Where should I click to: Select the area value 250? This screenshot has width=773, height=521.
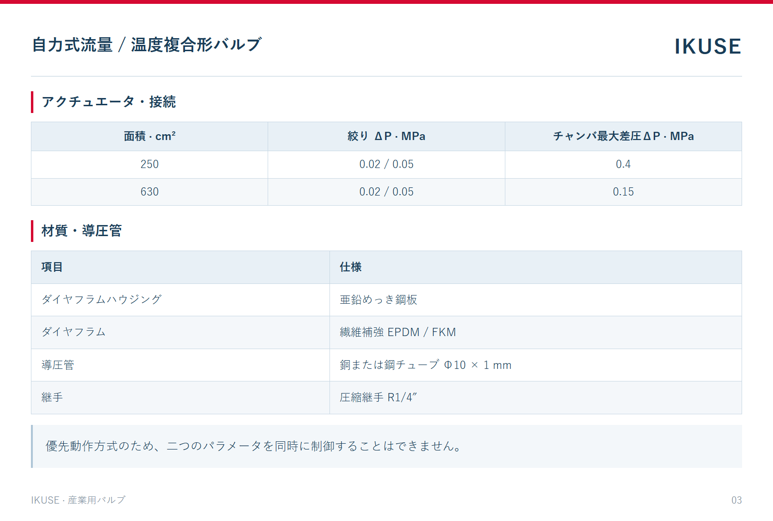coord(150,164)
